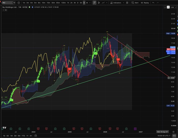Screen dimensions: 178x138
Task: Click the Nu Holdings Ltd. chart title
Action: pyautogui.click(x=10, y=7)
